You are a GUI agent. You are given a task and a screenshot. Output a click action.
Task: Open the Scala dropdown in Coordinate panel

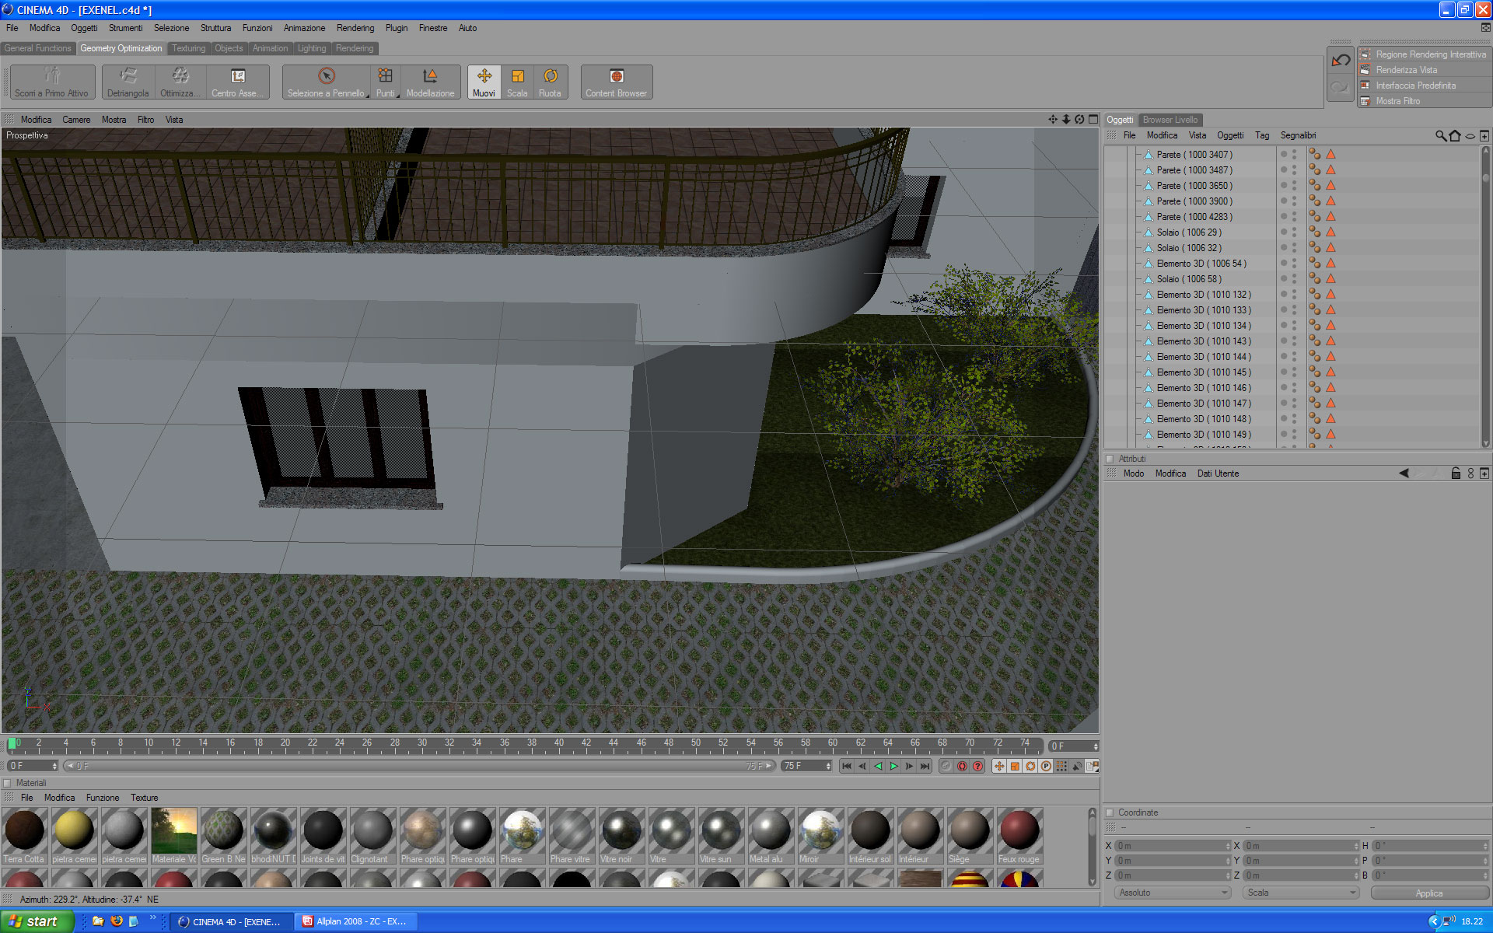(x=1300, y=893)
